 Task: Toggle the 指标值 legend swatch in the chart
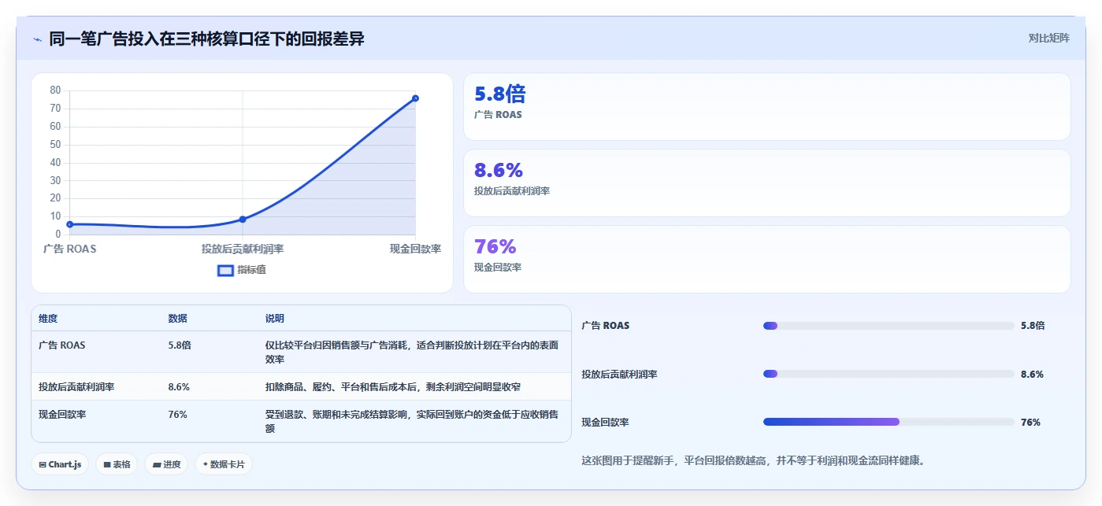pyautogui.click(x=225, y=270)
